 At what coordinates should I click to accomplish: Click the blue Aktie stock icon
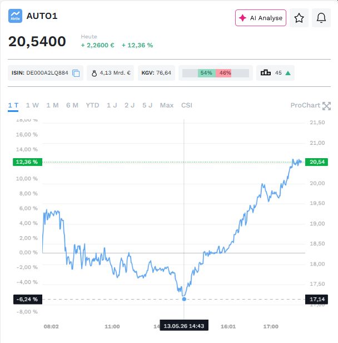(x=15, y=16)
